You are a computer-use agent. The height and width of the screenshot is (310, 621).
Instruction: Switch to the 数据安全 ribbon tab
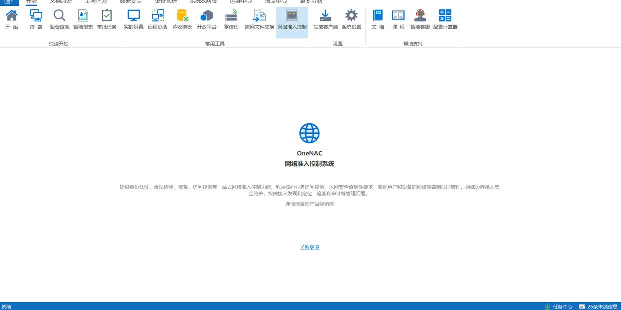(x=131, y=2)
